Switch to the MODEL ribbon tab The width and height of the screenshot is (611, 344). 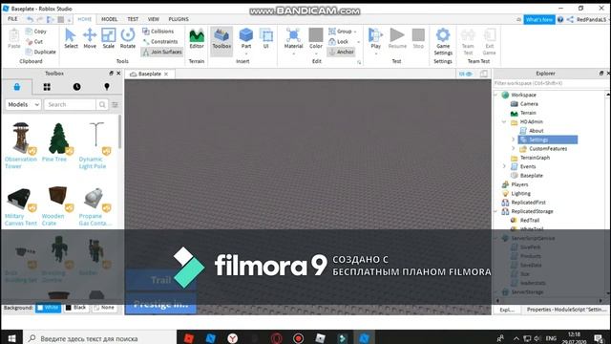click(109, 19)
